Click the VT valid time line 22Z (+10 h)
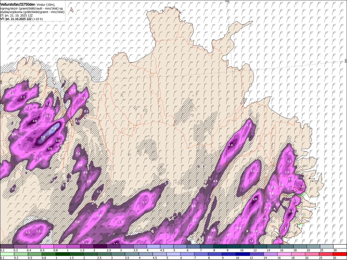The image size is (347, 260). pyautogui.click(x=21, y=19)
